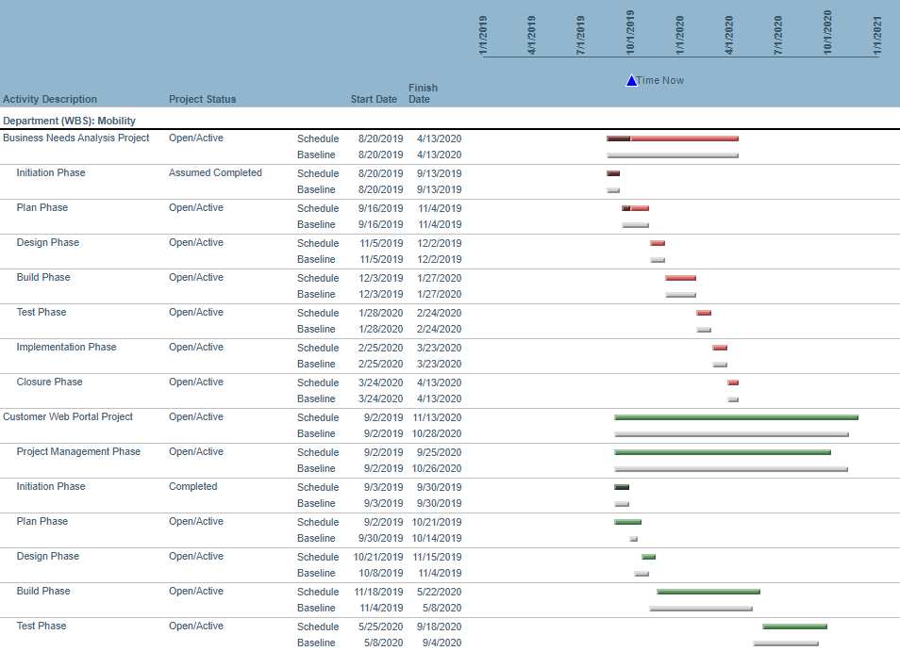The image size is (900, 651).
Task: Select the Build Phase starting 11/18/2019
Action: 43,592
